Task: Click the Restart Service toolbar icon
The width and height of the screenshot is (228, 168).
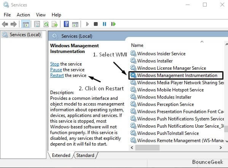Action: pos(113,24)
